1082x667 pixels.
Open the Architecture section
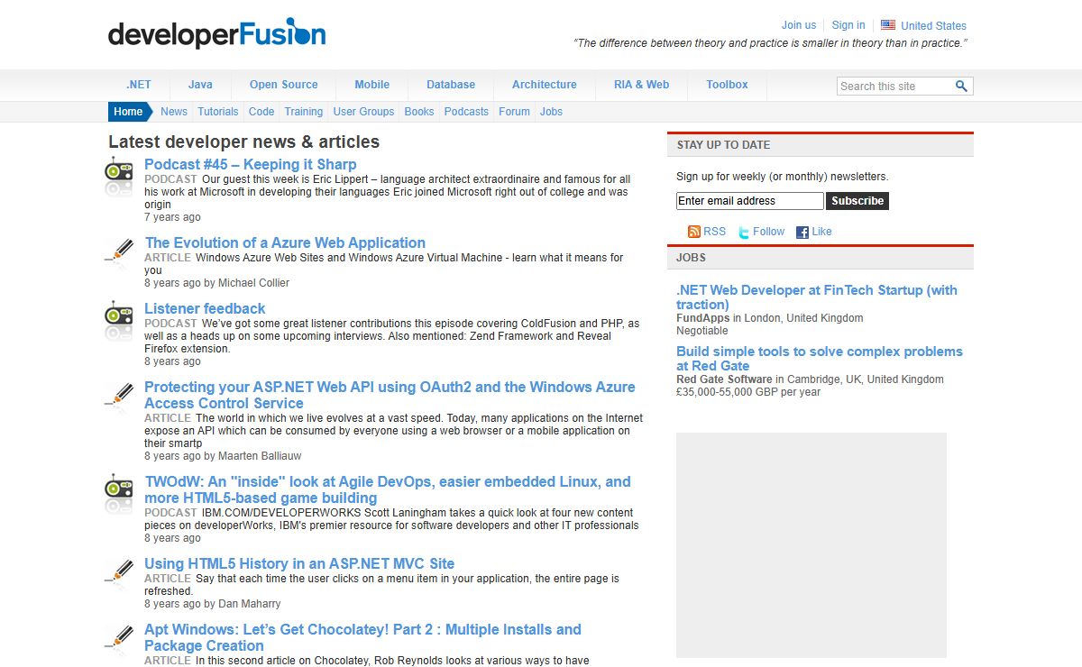tap(545, 85)
